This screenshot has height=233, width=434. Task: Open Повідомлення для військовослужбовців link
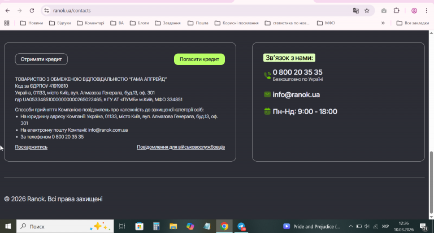181,147
